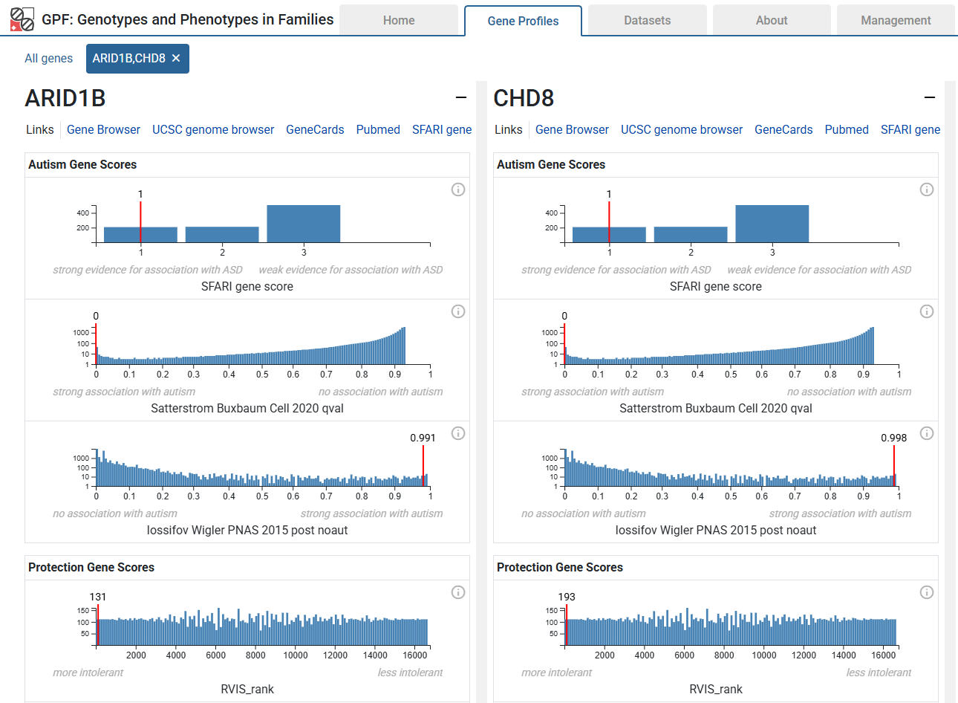Switch to the Datasets tab
Screen dimensions: 958x703
coord(647,20)
